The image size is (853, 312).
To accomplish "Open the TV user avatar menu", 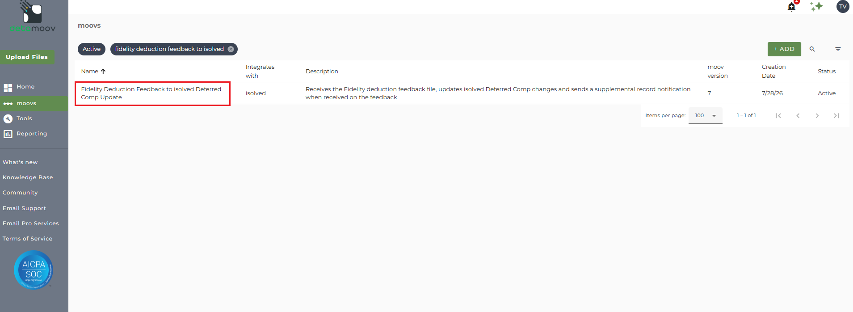I will coord(843,6).
